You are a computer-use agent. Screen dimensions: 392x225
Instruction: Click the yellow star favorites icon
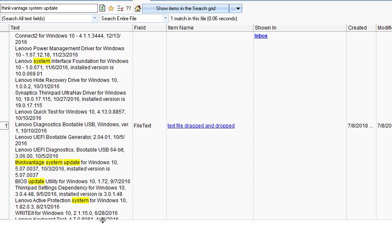111,8
